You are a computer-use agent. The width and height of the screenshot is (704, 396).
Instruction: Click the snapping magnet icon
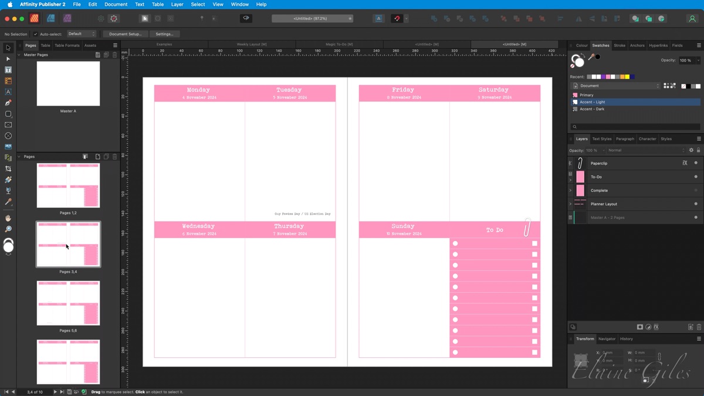pos(397,19)
